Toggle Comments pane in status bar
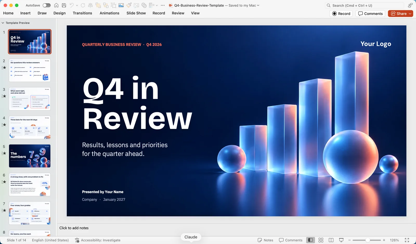 pos(291,240)
